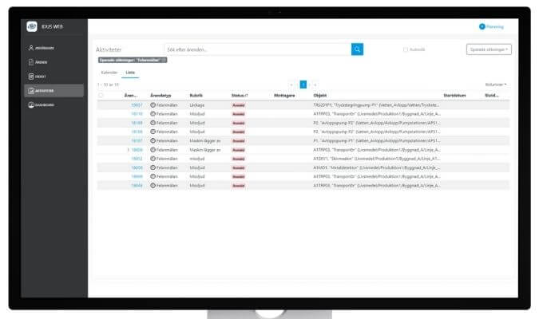Screen dimensions: 539x319
Task: Tick the select-all checkbox in the table header
Action: click(101, 95)
